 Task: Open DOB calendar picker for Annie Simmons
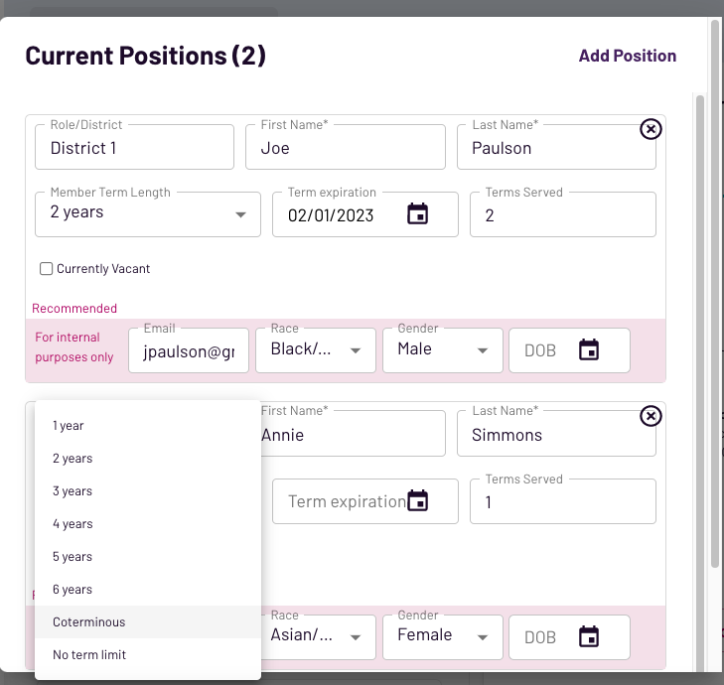tap(589, 636)
